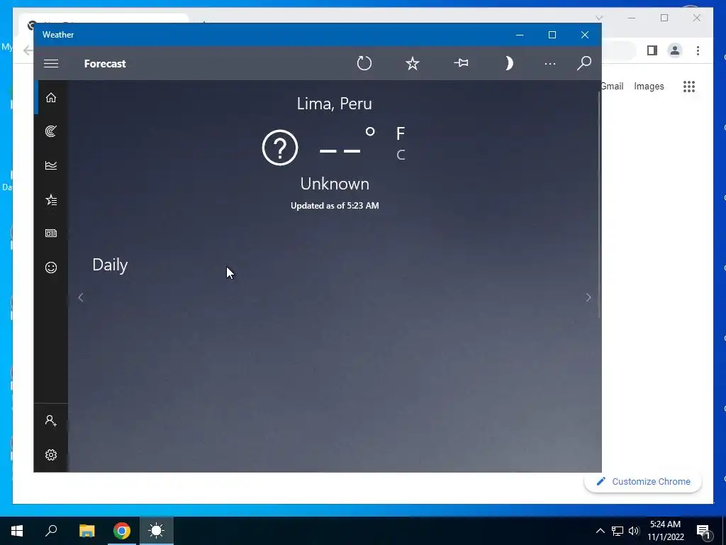This screenshot has height=545, width=726.
Task: Add Lima to favorites with star icon
Action: coord(412,63)
